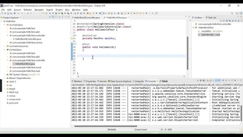Collapse the src/test/java folder
The height and width of the screenshot is (137, 243).
point(5,50)
